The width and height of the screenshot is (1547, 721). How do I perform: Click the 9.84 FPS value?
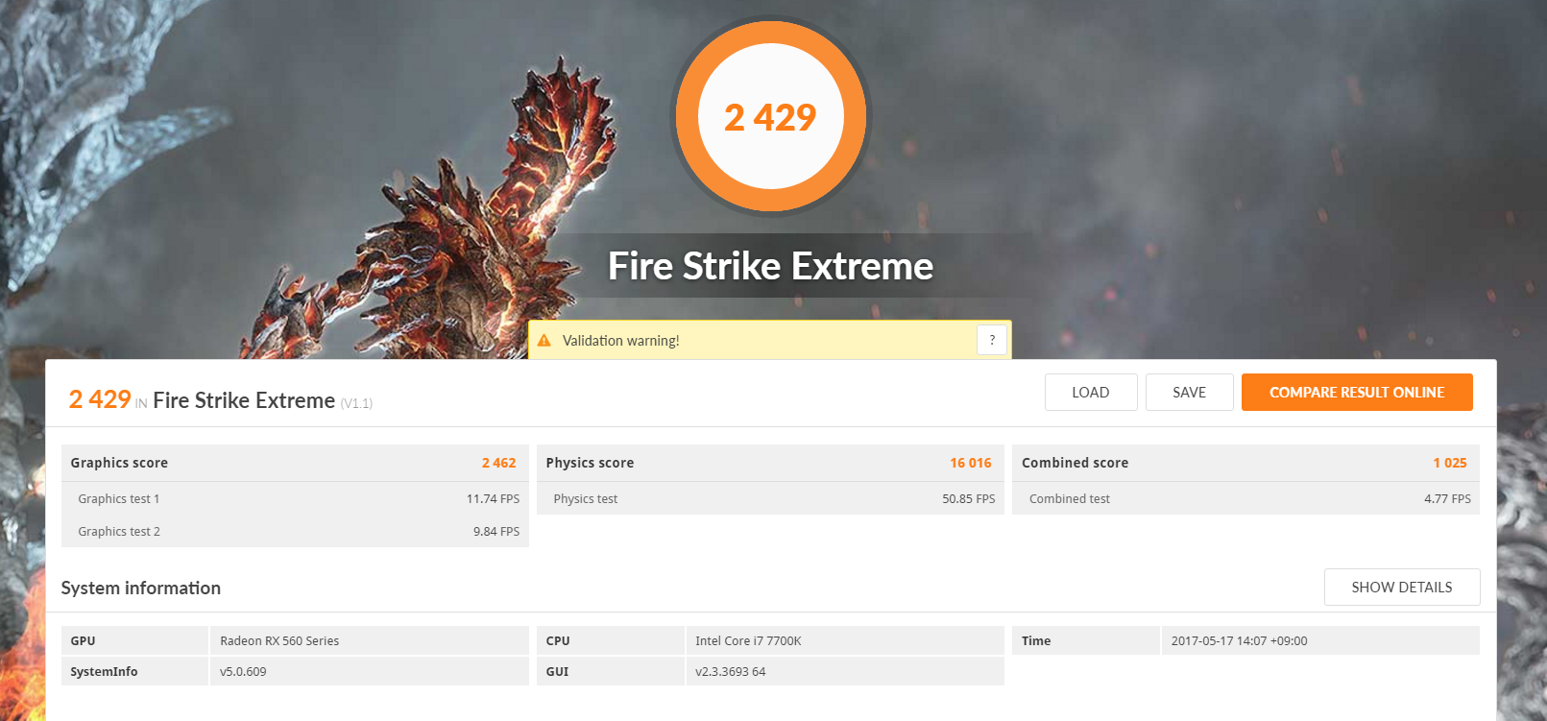pos(496,531)
